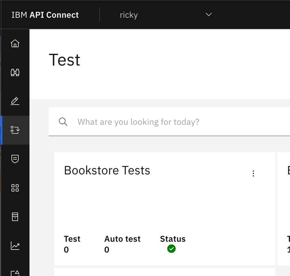The width and height of the screenshot is (290, 276).
Task: Click the bottom export sidebar icon
Action: 15,273
